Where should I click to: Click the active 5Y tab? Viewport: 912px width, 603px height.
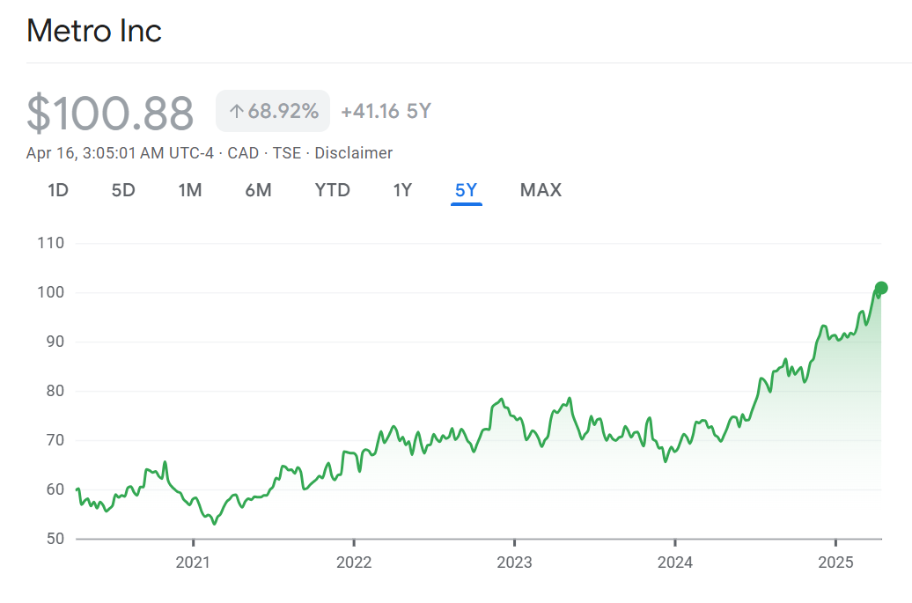466,190
